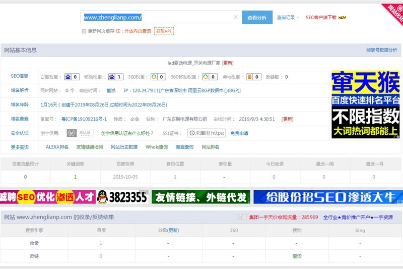The height and width of the screenshot is (269, 403).
Task: Select the 安全认证 row label
Action: pos(20,133)
